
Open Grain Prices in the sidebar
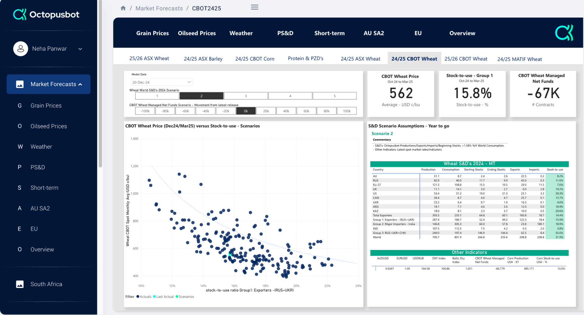(46, 106)
